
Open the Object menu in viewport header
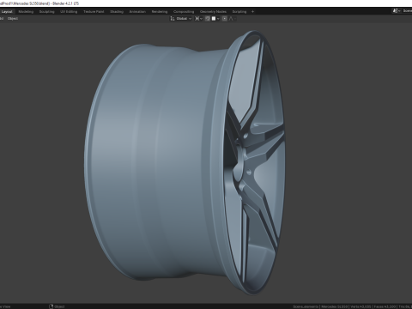[x=13, y=19]
